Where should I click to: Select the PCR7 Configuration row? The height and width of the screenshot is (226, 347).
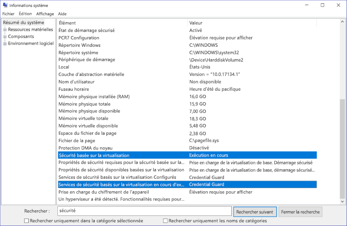tap(187, 38)
